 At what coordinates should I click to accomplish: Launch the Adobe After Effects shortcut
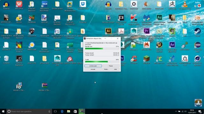point(172,47)
